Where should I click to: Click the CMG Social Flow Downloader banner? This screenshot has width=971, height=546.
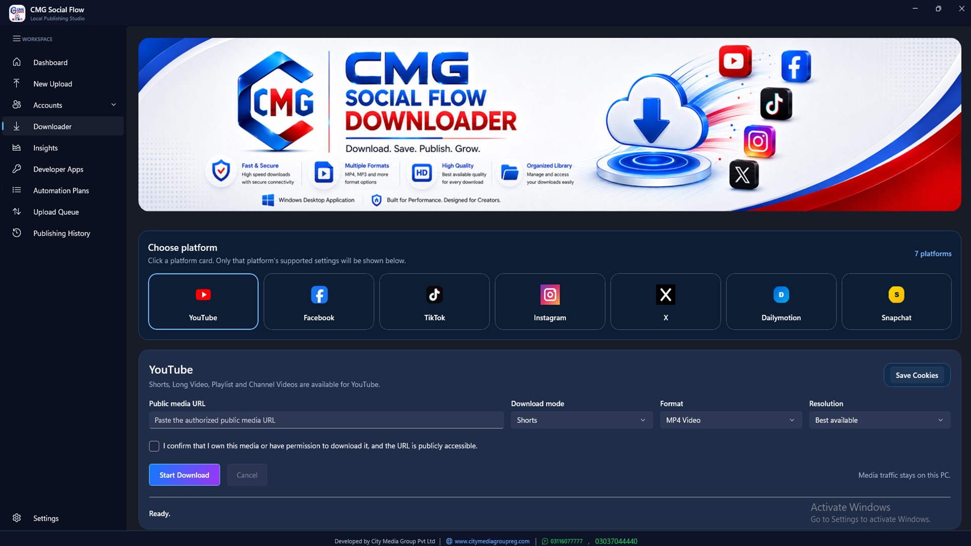[550, 124]
